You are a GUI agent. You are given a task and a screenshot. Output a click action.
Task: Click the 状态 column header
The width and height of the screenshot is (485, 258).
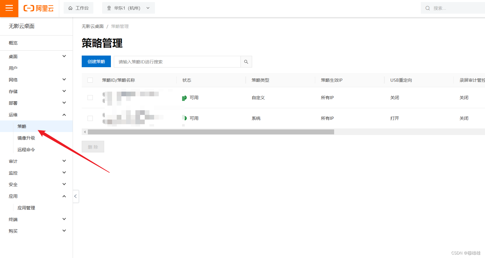tap(187, 80)
